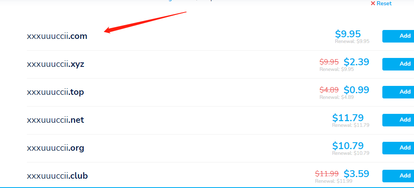Select the xxxuuuccii.com domain name

(57, 36)
